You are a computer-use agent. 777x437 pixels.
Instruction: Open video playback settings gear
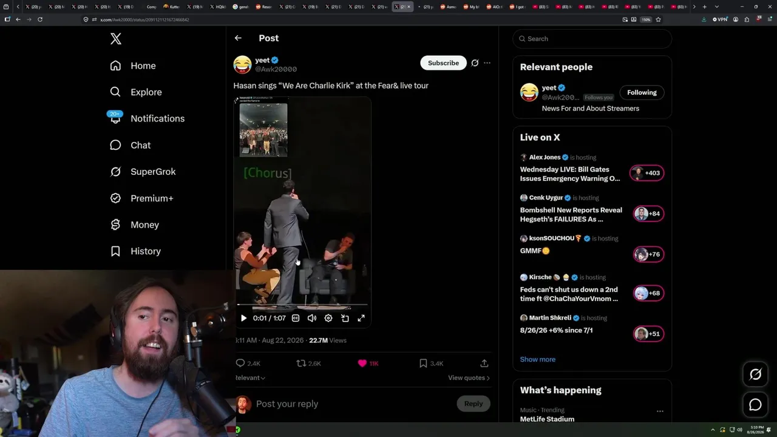[328, 318]
